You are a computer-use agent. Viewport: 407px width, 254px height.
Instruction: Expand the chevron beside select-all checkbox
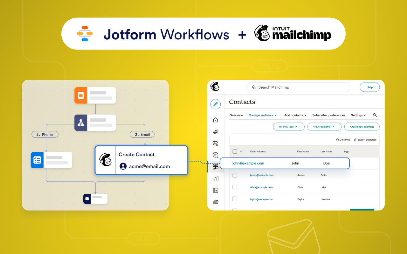coord(241,151)
